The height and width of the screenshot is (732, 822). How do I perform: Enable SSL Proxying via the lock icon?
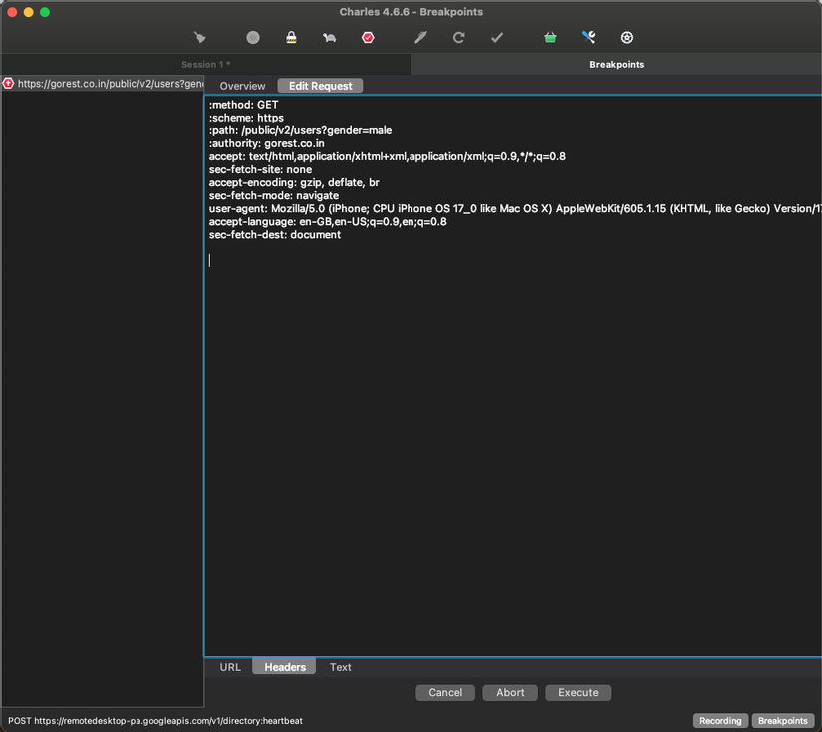pos(290,37)
